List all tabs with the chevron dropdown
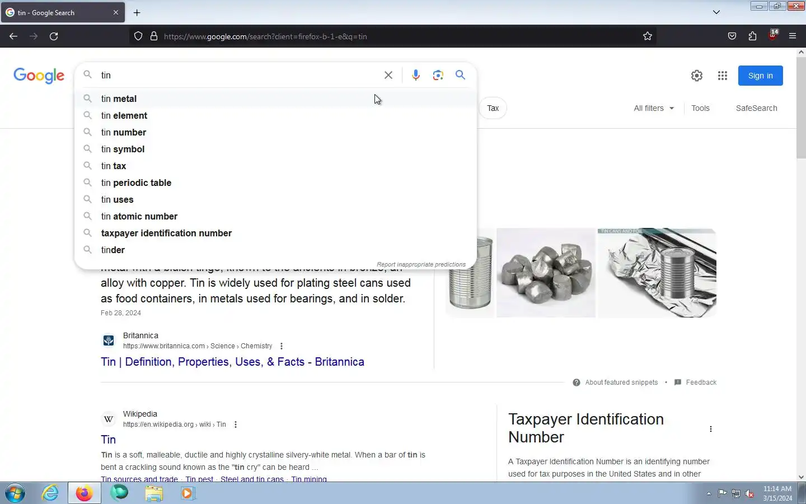Image resolution: width=806 pixels, height=504 pixels. 716,12
